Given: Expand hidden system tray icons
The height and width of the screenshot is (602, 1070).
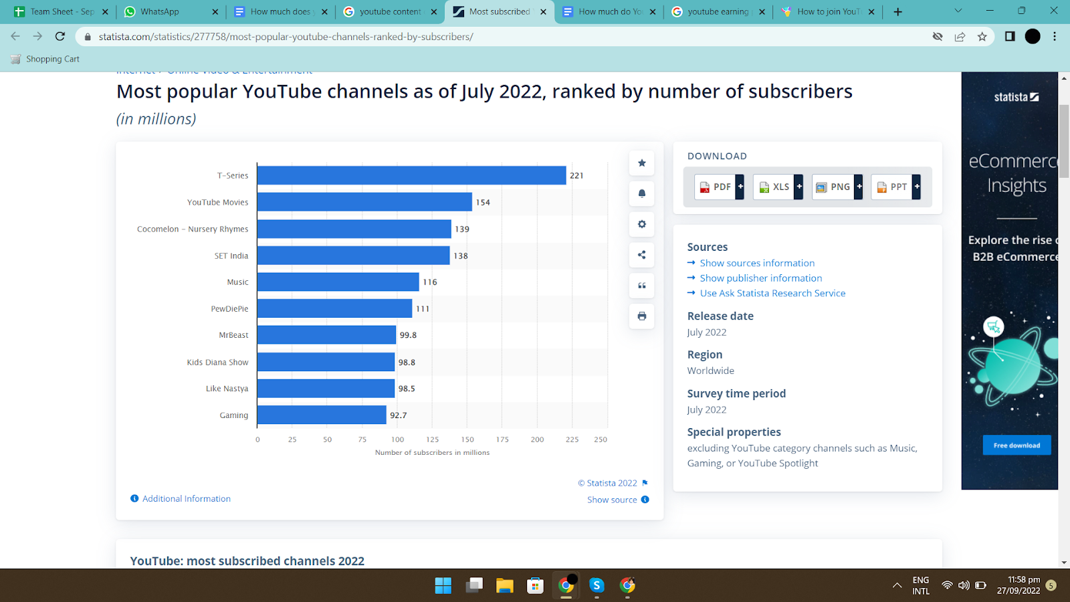Looking at the screenshot, I should (897, 585).
